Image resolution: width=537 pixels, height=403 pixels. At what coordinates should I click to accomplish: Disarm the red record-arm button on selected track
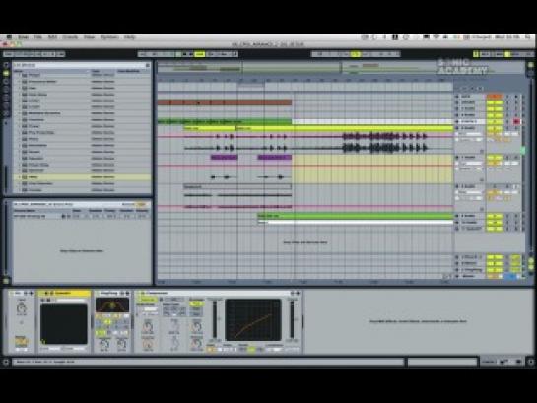tap(516, 121)
